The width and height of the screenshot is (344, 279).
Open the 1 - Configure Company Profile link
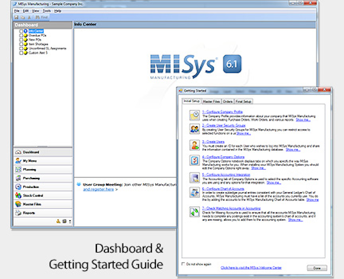(222, 112)
